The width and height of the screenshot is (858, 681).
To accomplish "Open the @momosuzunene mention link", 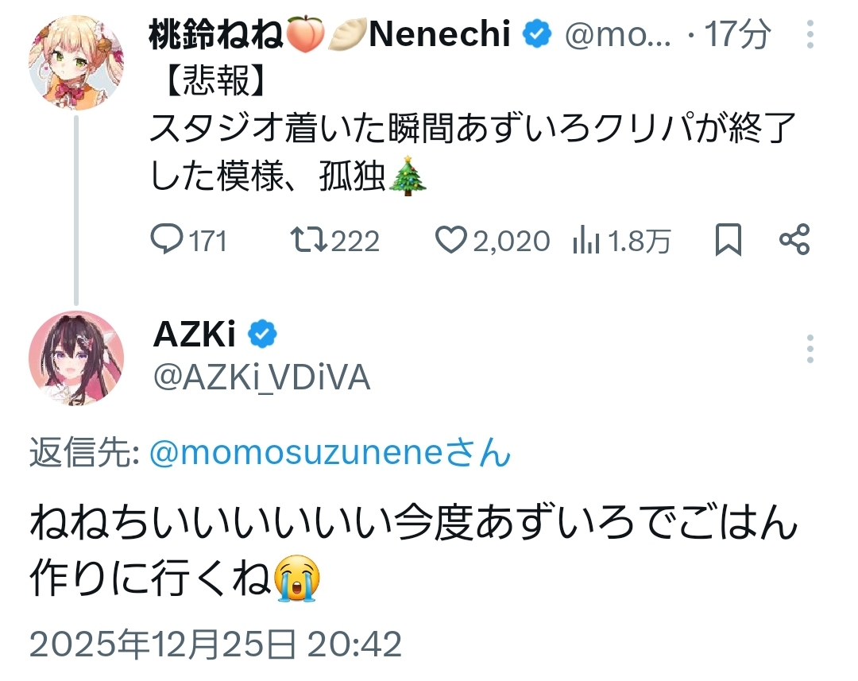I will pyautogui.click(x=330, y=454).
